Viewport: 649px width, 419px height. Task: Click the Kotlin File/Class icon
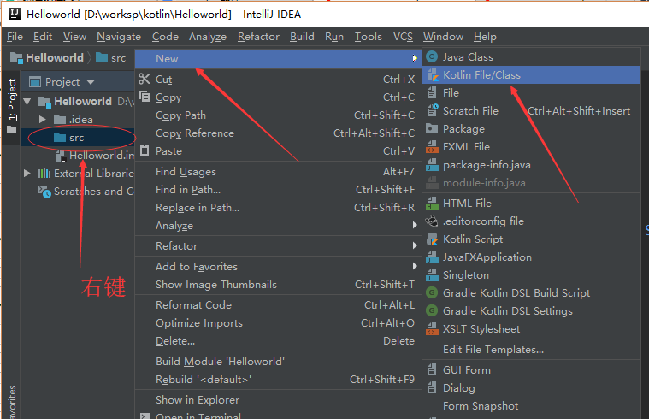coord(433,75)
